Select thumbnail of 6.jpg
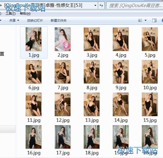The height and width of the screenshot is (158, 163). point(33,72)
